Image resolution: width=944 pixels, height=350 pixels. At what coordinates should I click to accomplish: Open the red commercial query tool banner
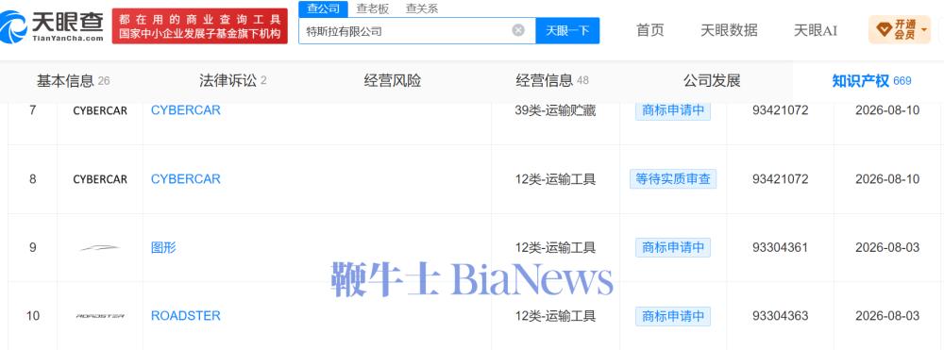click(200, 25)
